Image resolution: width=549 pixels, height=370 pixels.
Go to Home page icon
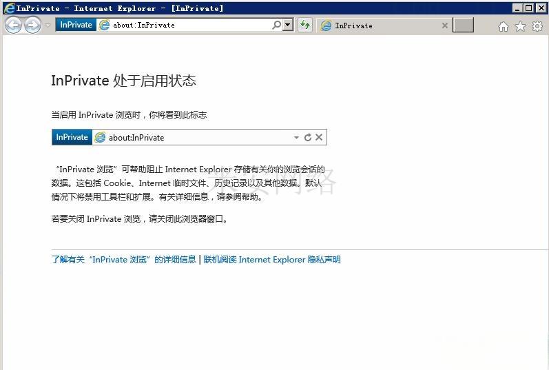[x=503, y=26]
